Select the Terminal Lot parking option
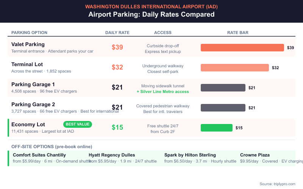This screenshot has height=189, width=303. click(27, 64)
